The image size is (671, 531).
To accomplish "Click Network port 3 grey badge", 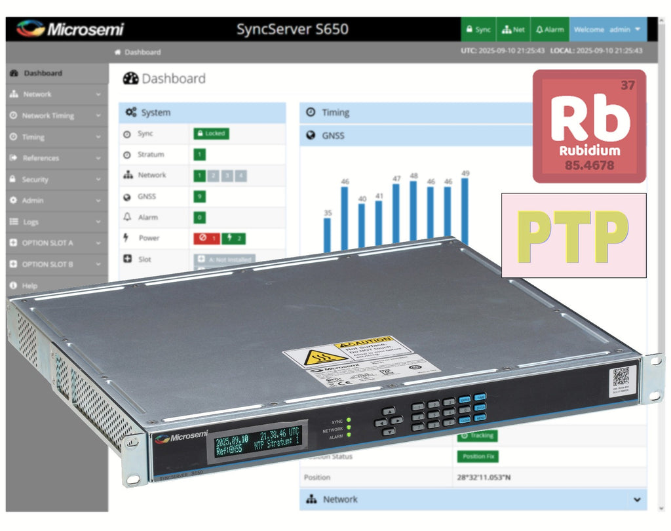I will (227, 176).
